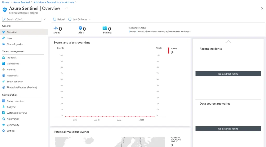The image size is (266, 147).
Task: Open the ellipsis more options menu
Action: coord(66,8)
